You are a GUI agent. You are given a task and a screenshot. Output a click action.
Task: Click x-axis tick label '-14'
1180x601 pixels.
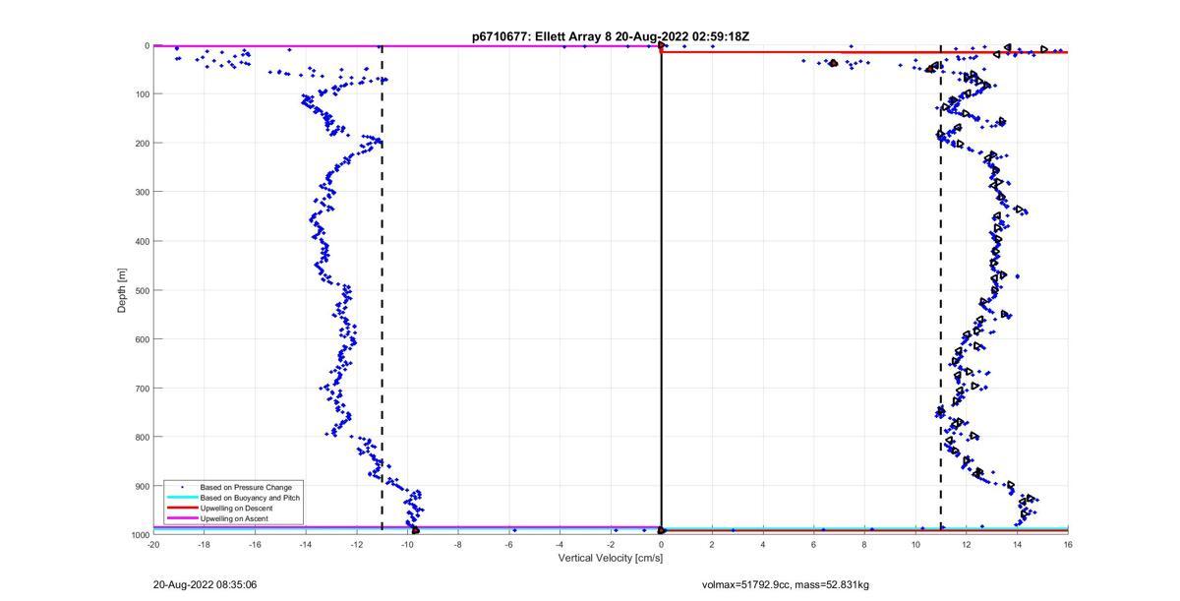(x=306, y=544)
